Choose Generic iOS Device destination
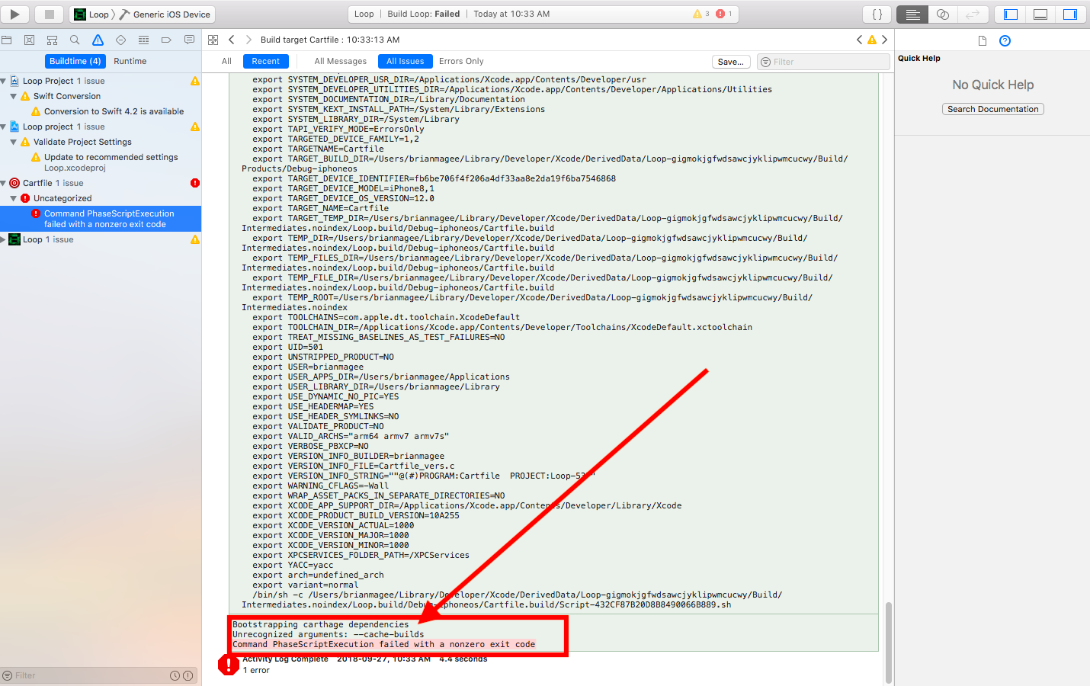This screenshot has height=686, width=1090. tap(165, 14)
